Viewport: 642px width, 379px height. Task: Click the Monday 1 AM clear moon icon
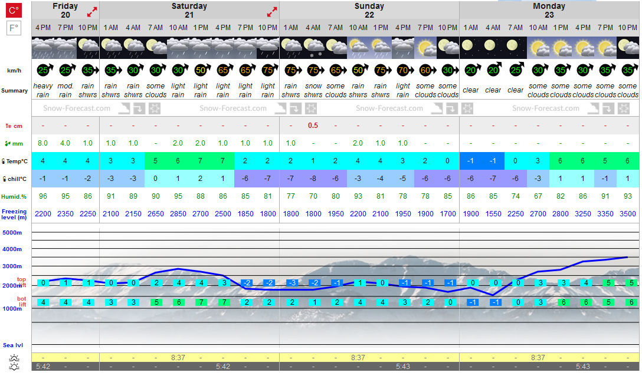point(471,48)
